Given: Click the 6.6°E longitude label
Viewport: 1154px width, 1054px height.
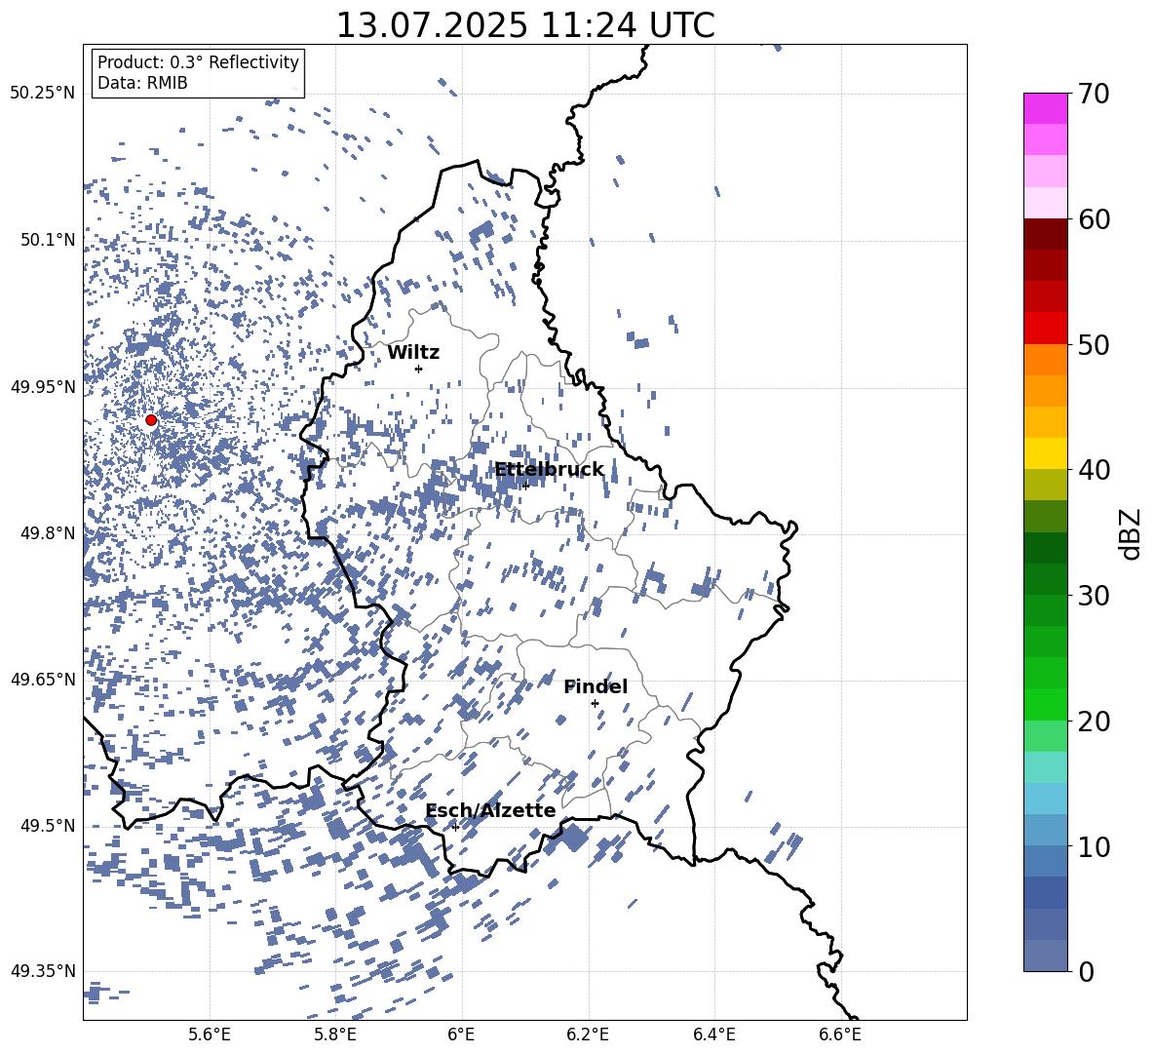Looking at the screenshot, I should pos(840,1034).
